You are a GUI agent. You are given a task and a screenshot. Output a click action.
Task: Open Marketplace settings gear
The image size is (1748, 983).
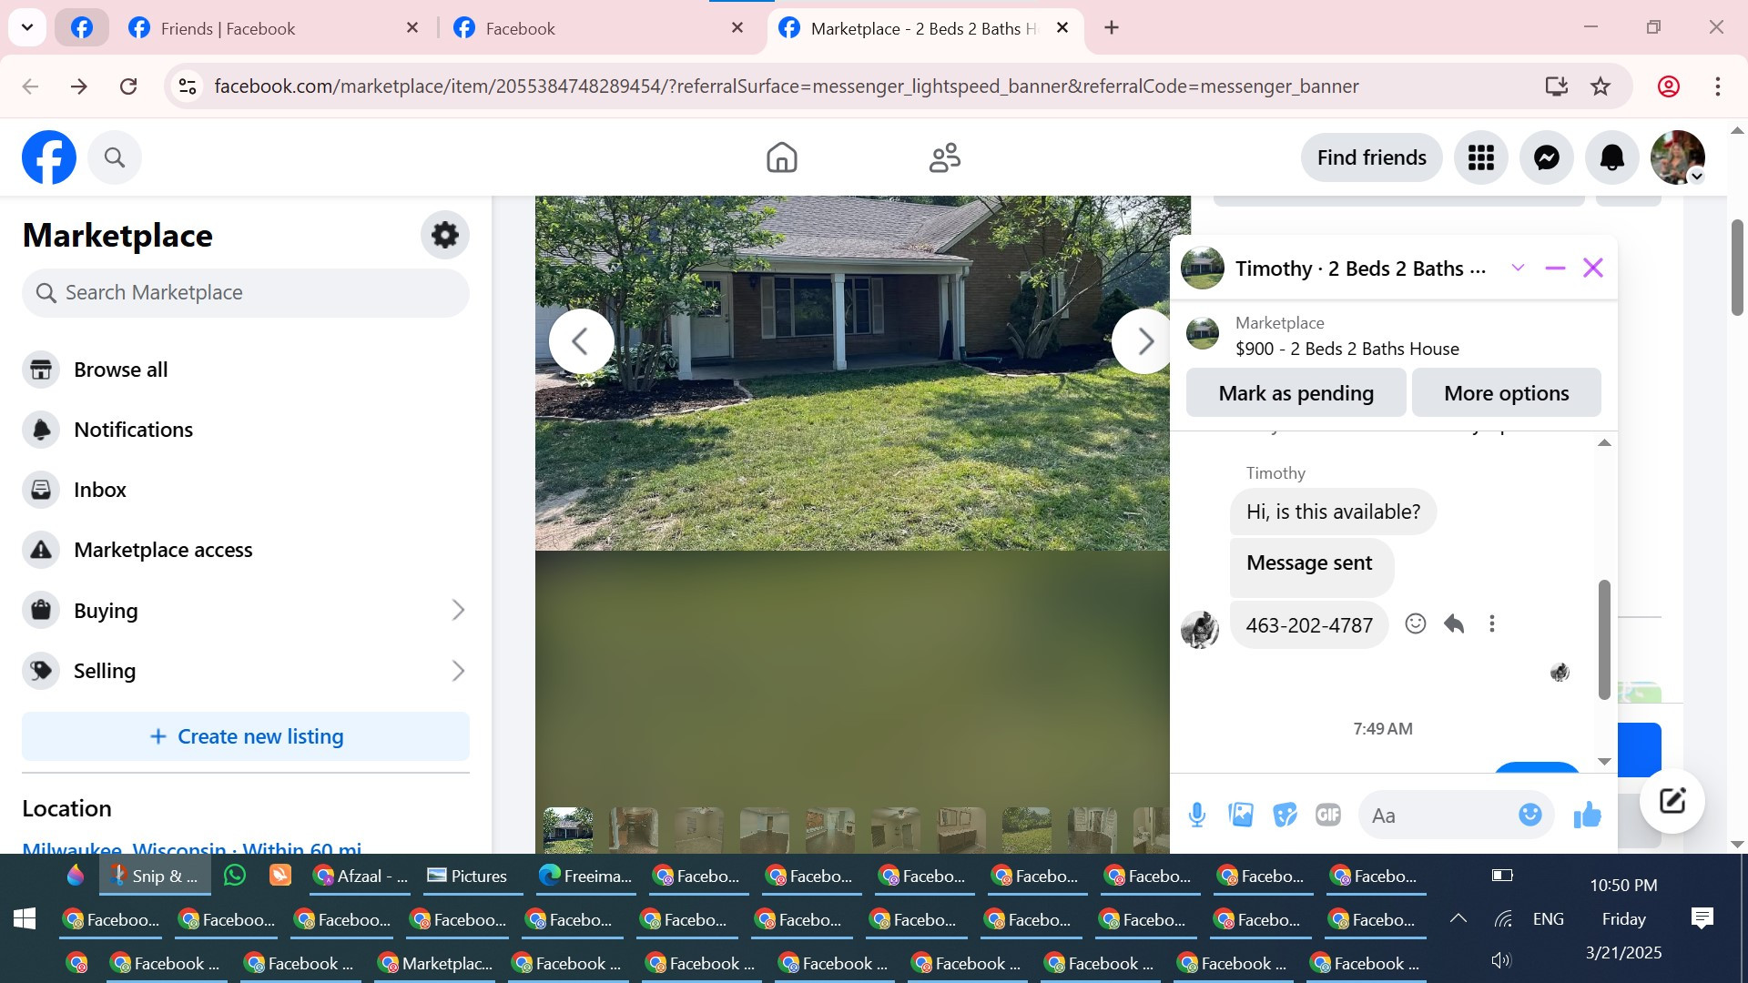tap(444, 235)
